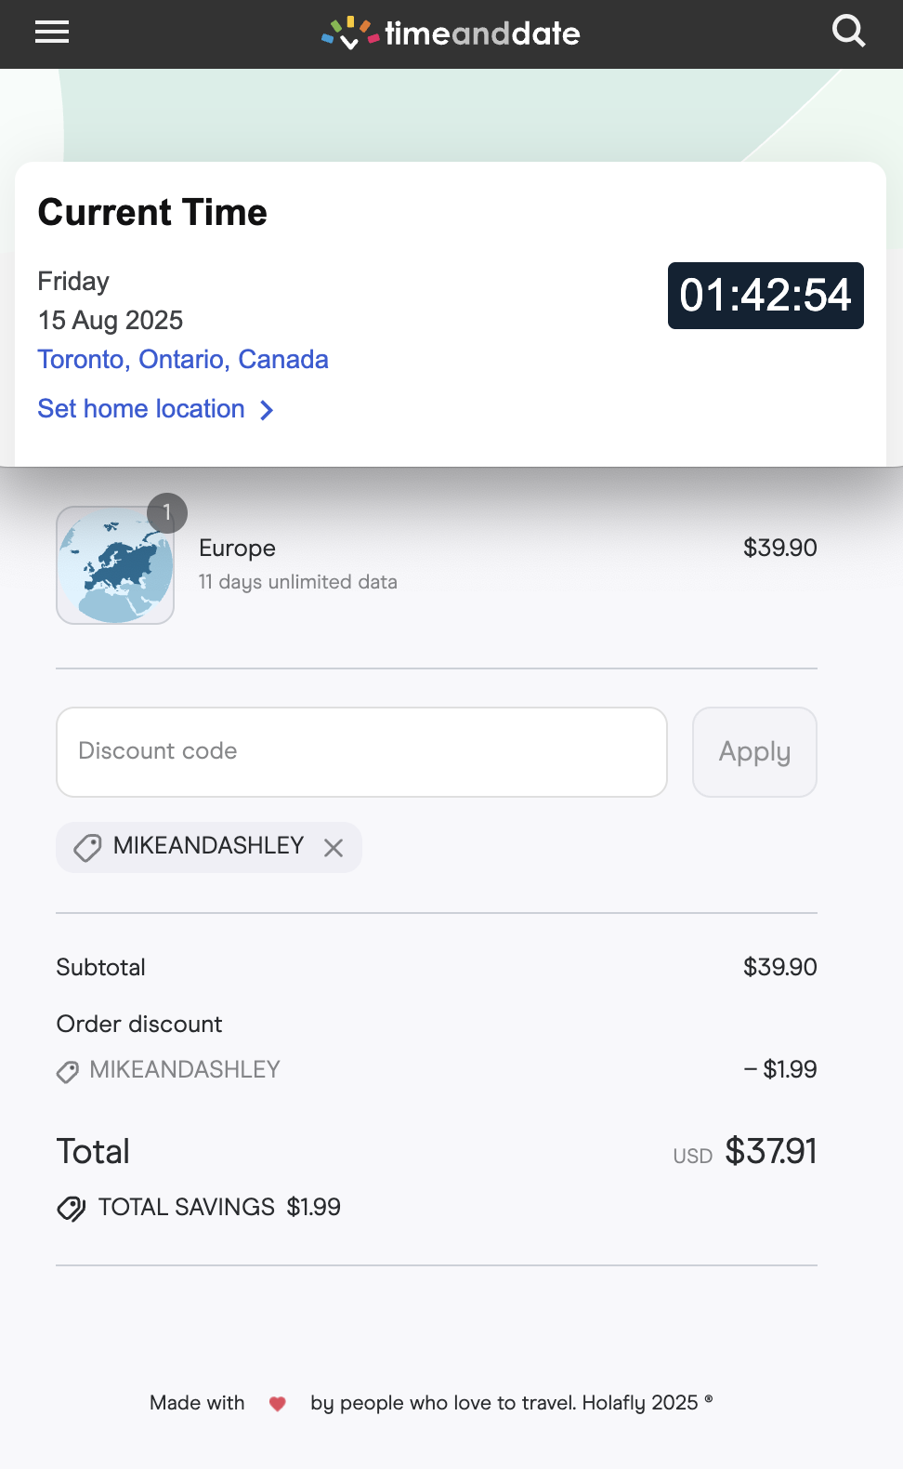Click the Europe plan title
The width and height of the screenshot is (903, 1469).
237,548
